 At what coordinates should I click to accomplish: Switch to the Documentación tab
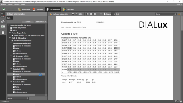point(53,9)
